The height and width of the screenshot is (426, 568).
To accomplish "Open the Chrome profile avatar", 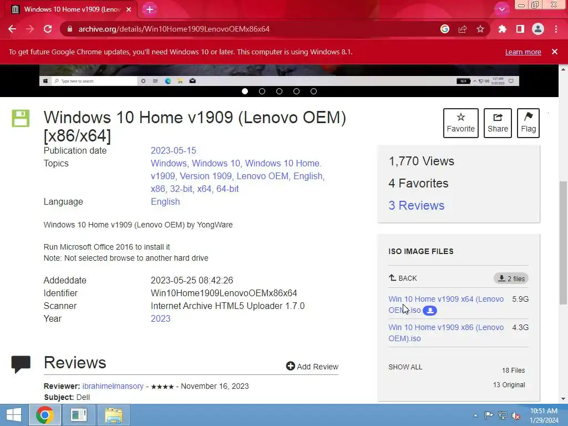I will [538, 29].
